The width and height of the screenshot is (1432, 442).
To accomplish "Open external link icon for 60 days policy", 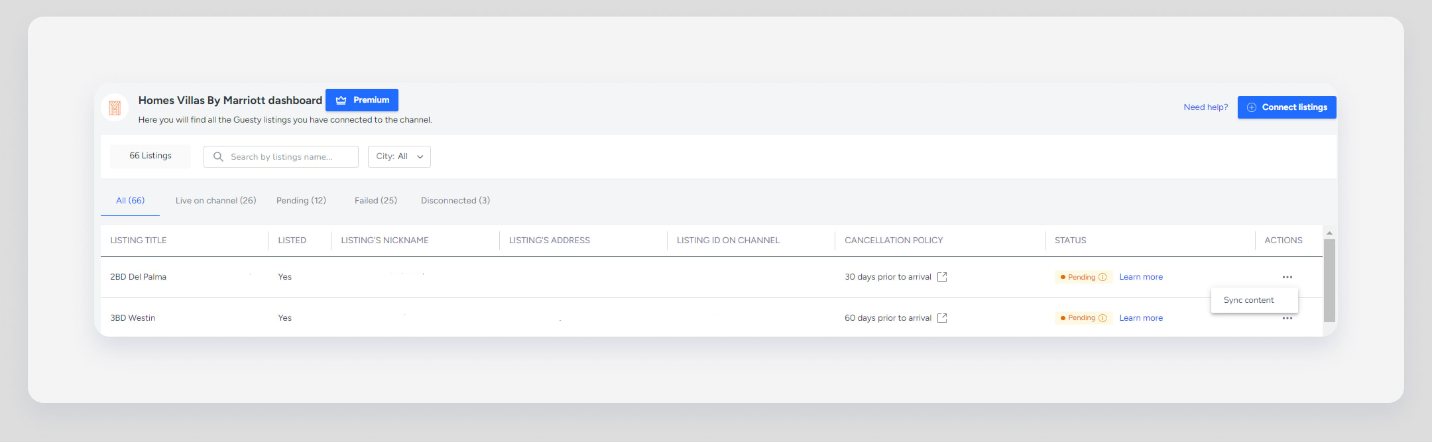I will pyautogui.click(x=942, y=318).
